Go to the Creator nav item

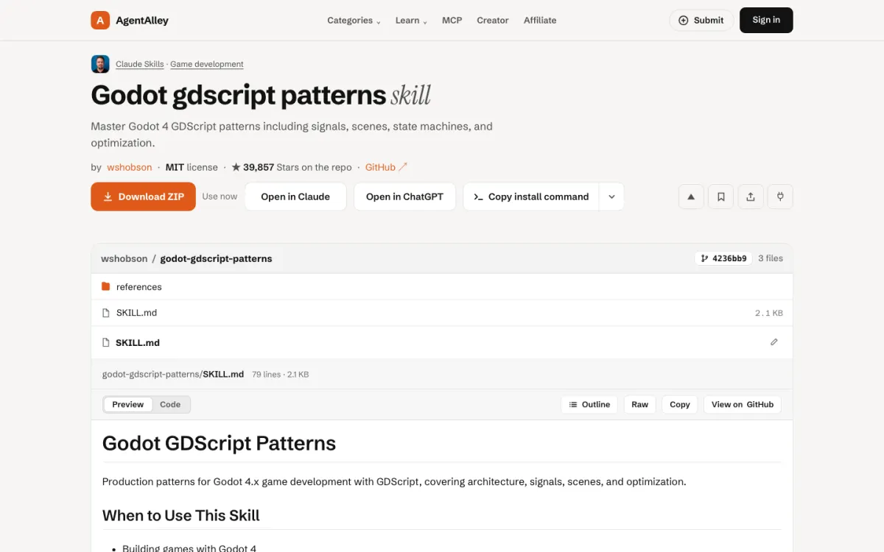(x=493, y=21)
